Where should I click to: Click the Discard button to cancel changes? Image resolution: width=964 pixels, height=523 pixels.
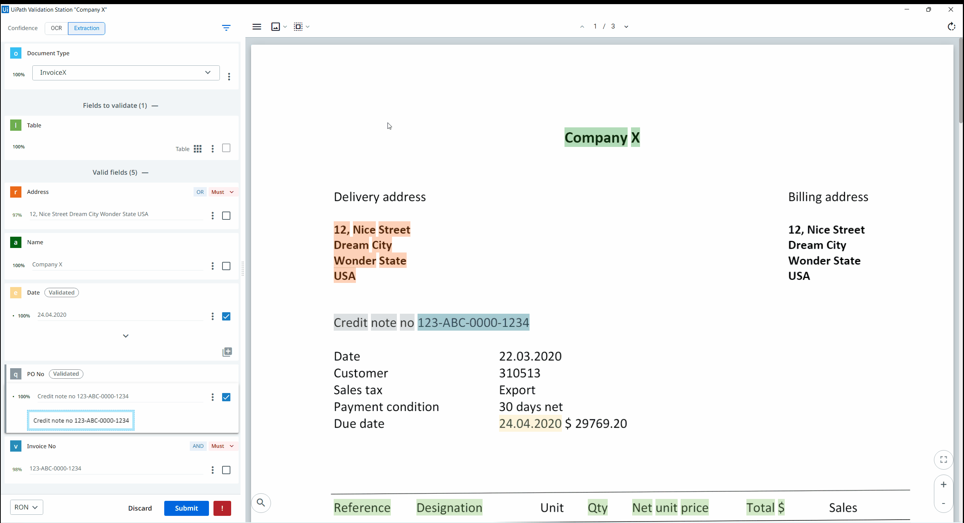140,508
